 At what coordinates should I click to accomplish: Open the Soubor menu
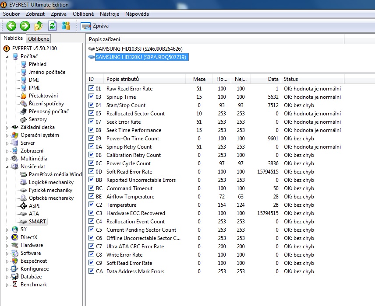point(11,14)
